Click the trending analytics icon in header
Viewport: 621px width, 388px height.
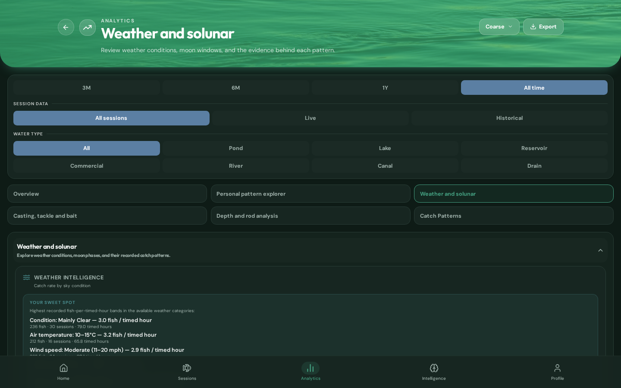point(88,27)
